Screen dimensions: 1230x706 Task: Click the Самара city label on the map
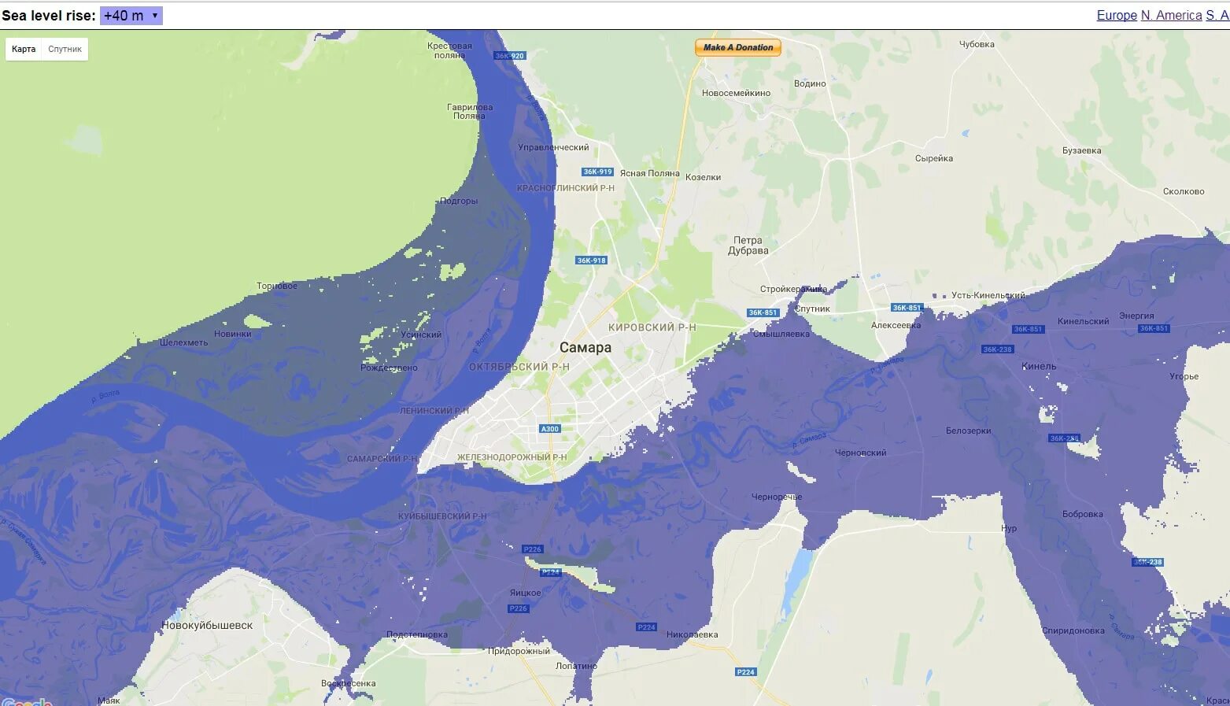tap(585, 347)
